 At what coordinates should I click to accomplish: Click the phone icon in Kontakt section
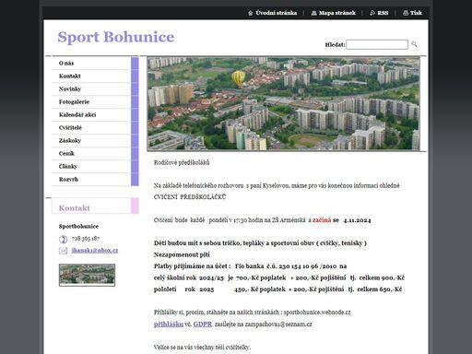(x=63, y=239)
